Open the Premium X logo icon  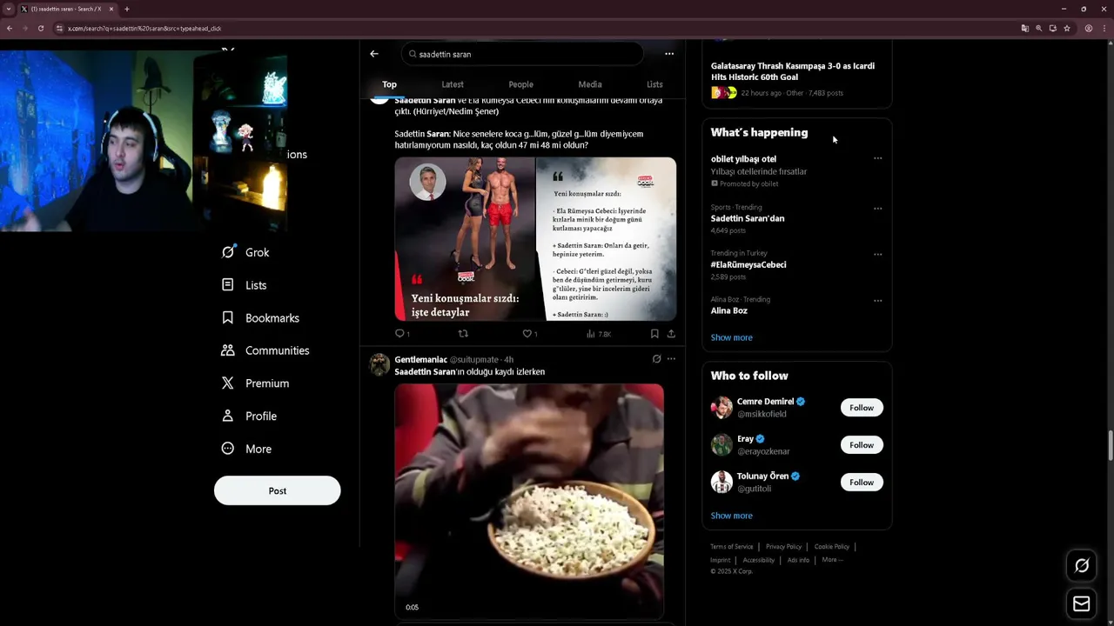click(227, 383)
